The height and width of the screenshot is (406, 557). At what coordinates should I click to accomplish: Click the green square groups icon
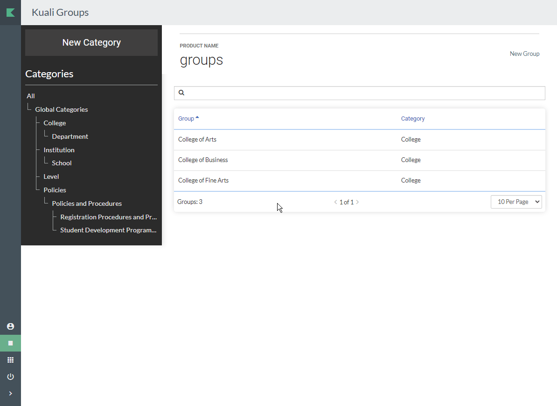tap(10, 343)
